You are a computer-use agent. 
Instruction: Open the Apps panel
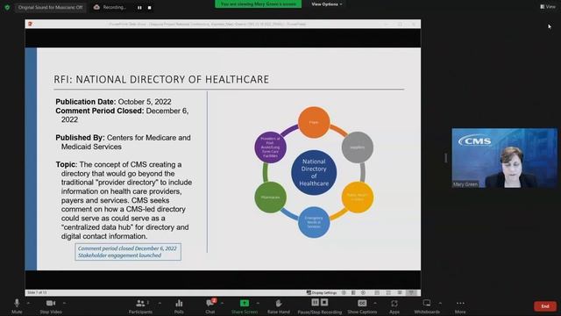coord(394,306)
